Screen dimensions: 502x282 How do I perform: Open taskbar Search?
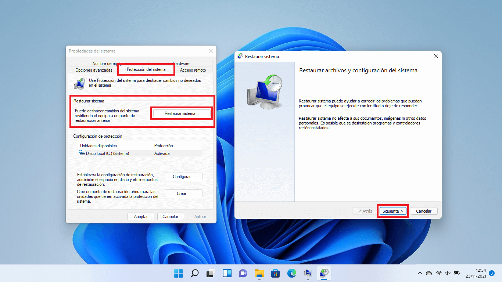[x=194, y=273]
